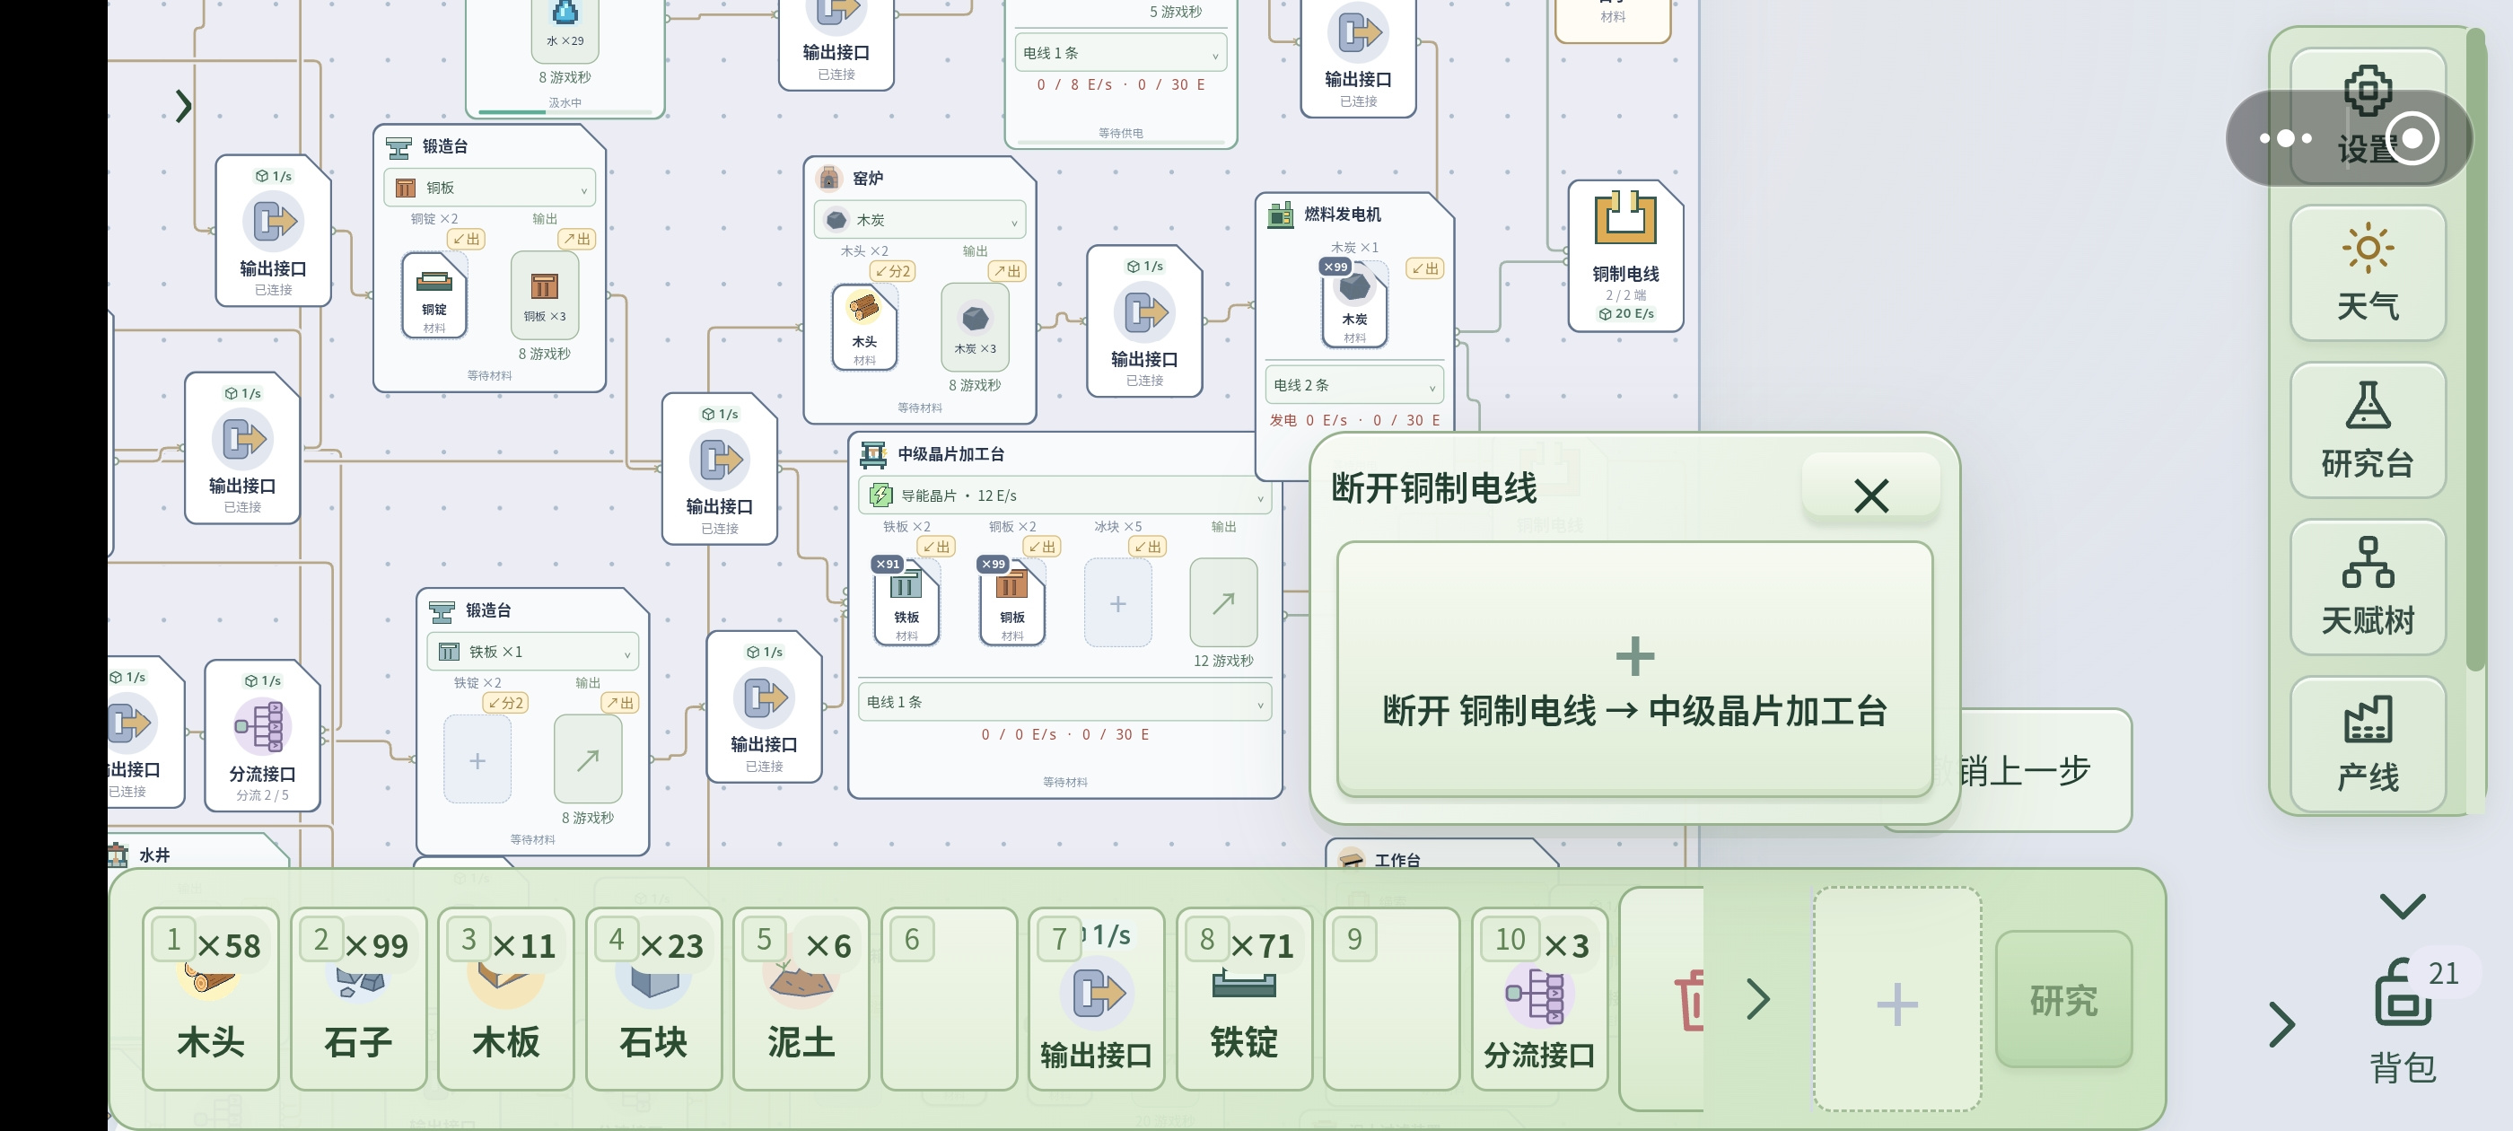Open the 背包 backpack
The width and height of the screenshot is (2513, 1131).
pyautogui.click(x=2403, y=1021)
